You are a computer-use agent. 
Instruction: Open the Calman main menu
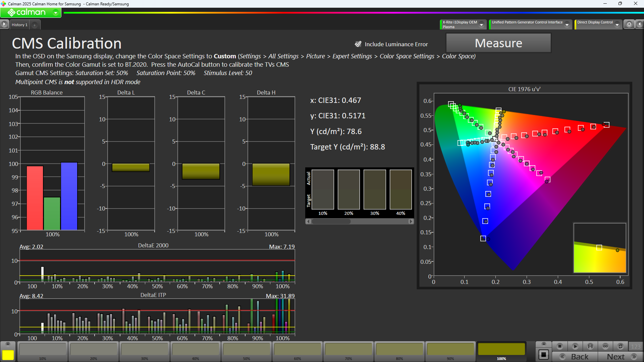tap(31, 12)
